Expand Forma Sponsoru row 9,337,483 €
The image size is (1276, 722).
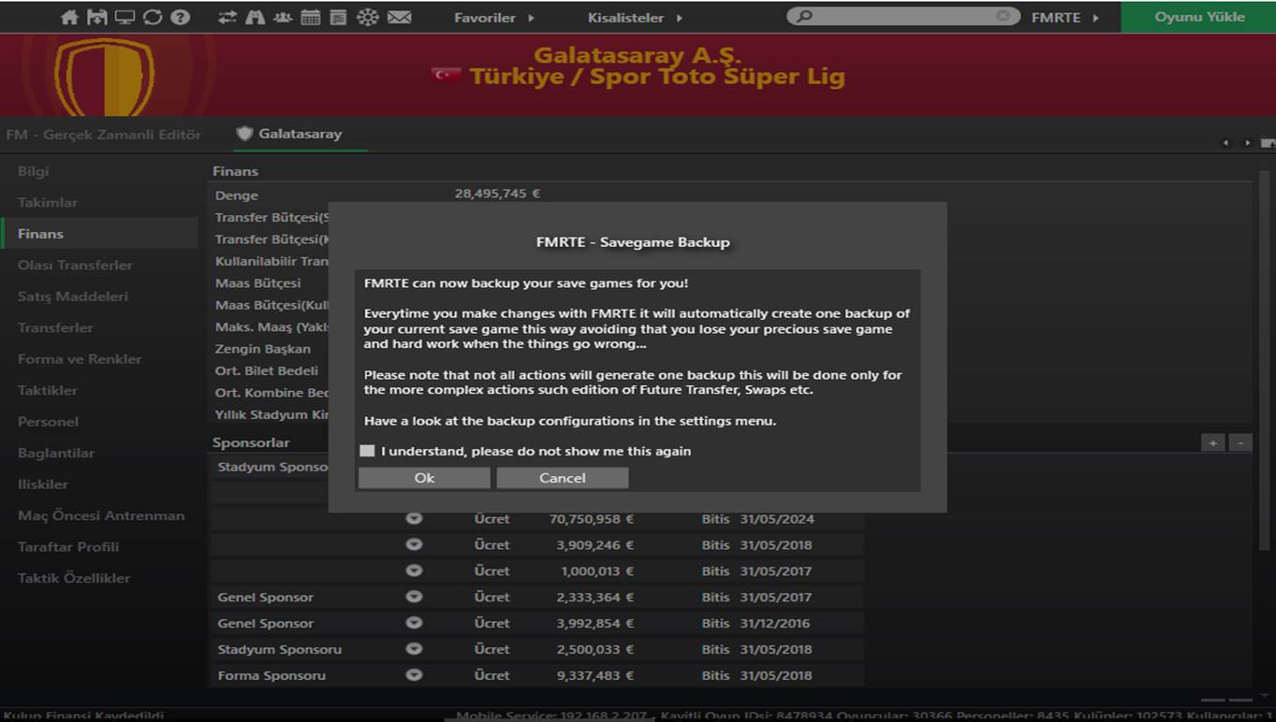(x=414, y=675)
